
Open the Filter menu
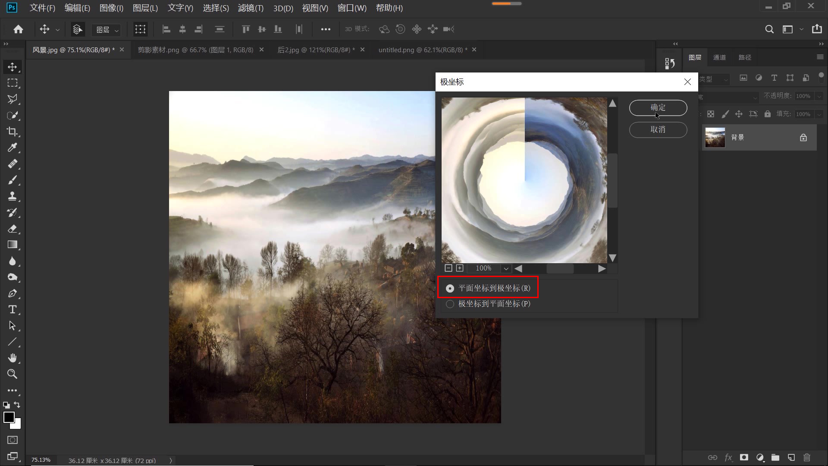(x=250, y=8)
